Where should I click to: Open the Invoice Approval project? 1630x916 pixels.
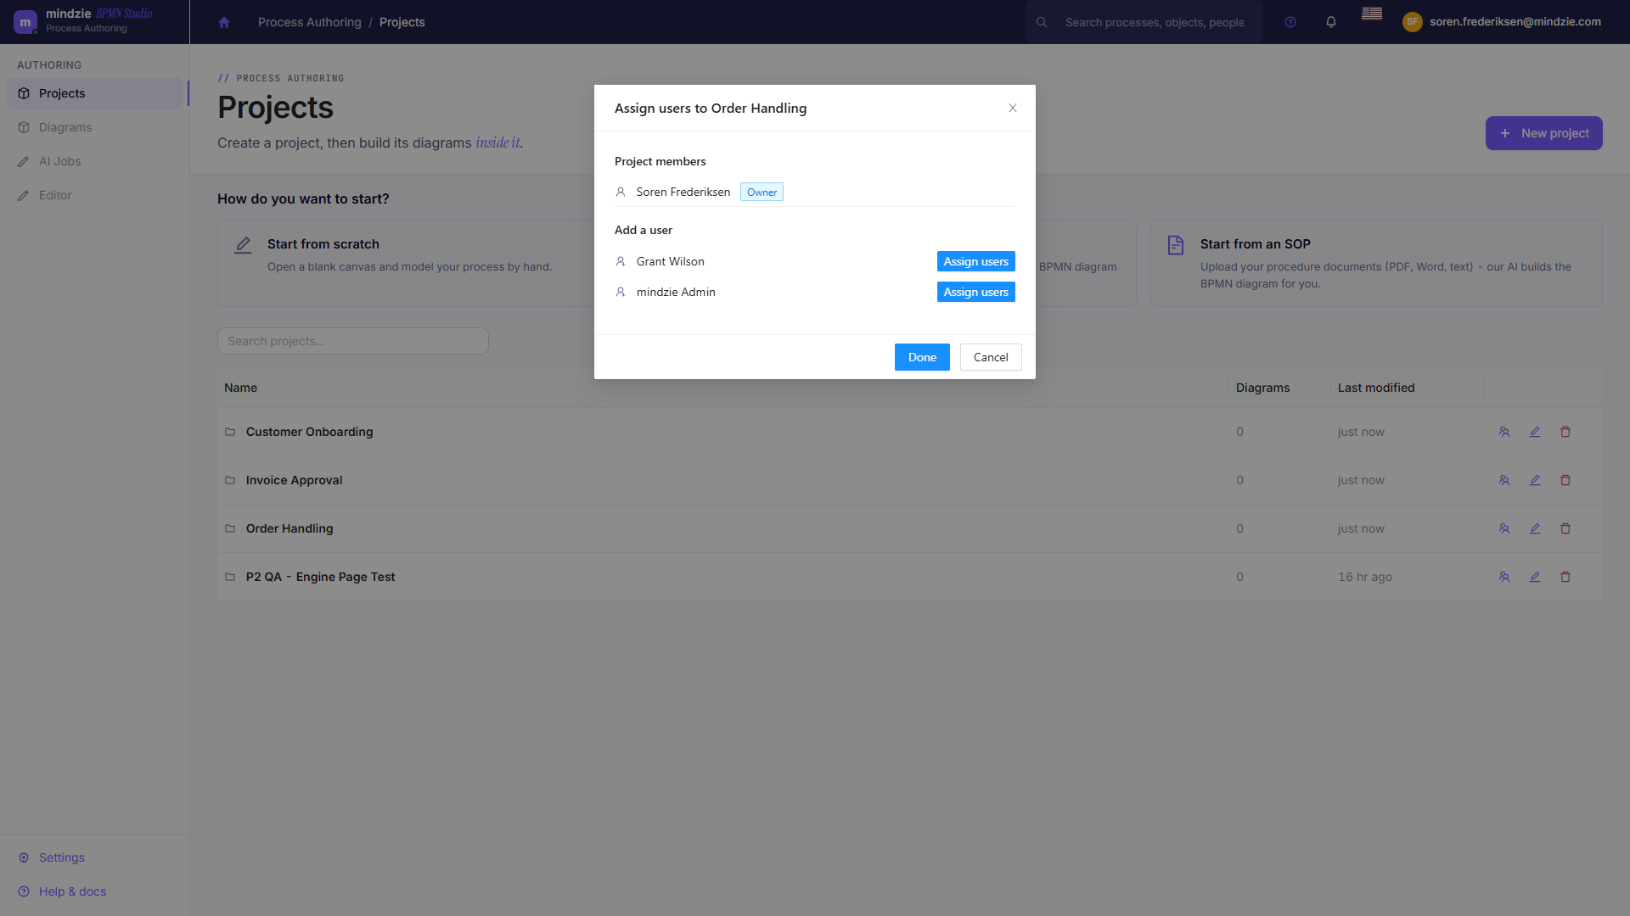(294, 480)
